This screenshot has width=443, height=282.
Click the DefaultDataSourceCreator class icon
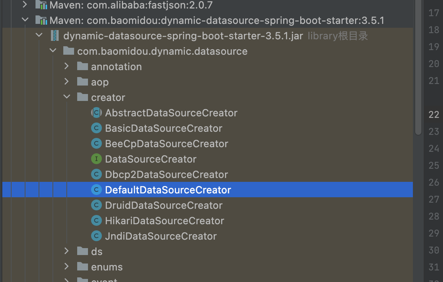coord(96,190)
